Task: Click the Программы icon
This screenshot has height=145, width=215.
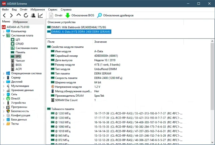Action: click(8, 107)
